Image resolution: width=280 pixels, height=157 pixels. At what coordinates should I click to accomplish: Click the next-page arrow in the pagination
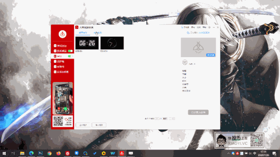[174, 119]
